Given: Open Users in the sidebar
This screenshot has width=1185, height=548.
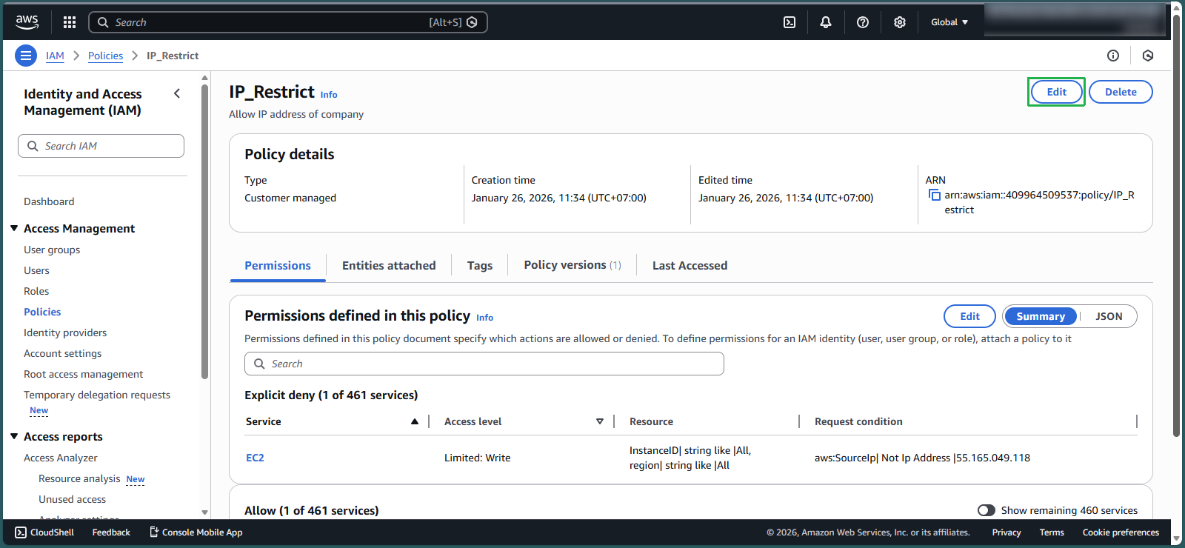Looking at the screenshot, I should (36, 270).
